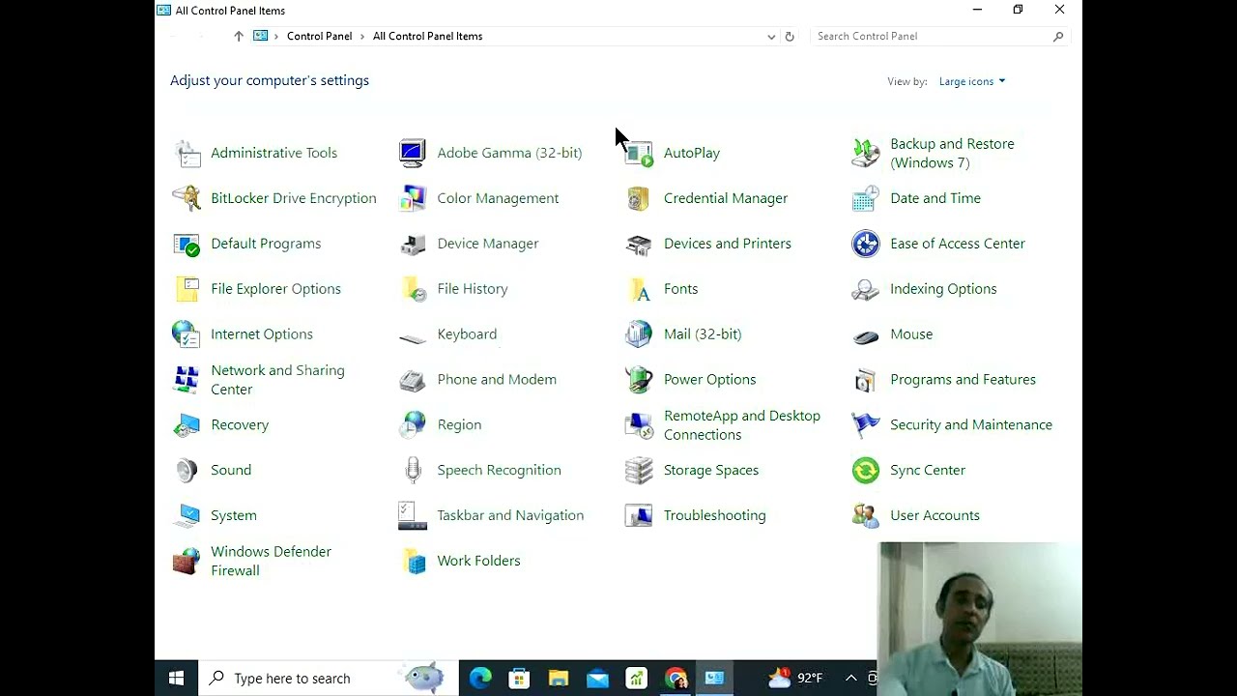Click the Indexing Options icon
The image size is (1237, 696).
(866, 289)
